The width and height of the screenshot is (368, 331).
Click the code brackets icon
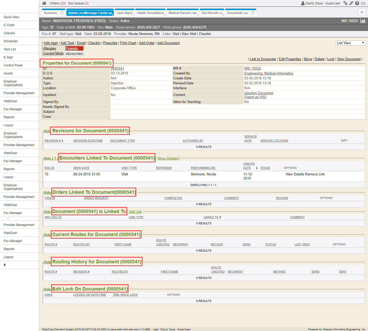pyautogui.click(x=363, y=3)
